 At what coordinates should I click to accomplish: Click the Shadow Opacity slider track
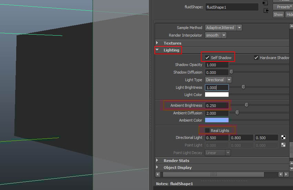point(260,64)
